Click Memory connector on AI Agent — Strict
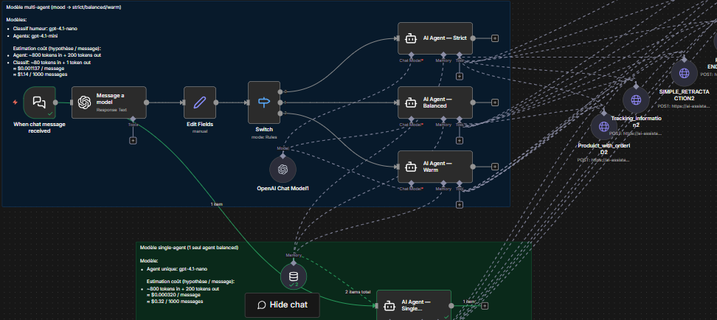Viewport: 717px width, 320px height. click(x=443, y=55)
